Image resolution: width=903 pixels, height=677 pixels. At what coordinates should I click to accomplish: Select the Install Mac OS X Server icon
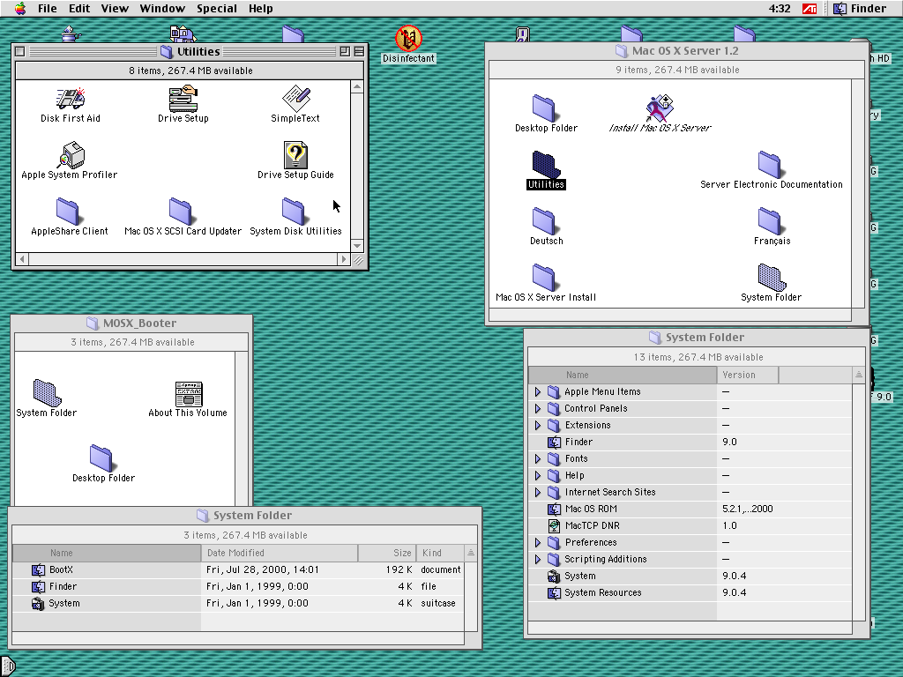pos(659,108)
